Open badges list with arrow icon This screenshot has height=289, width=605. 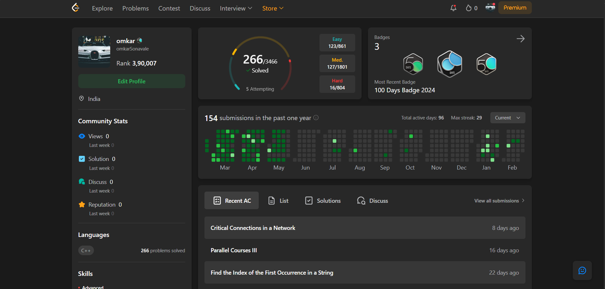click(x=520, y=39)
